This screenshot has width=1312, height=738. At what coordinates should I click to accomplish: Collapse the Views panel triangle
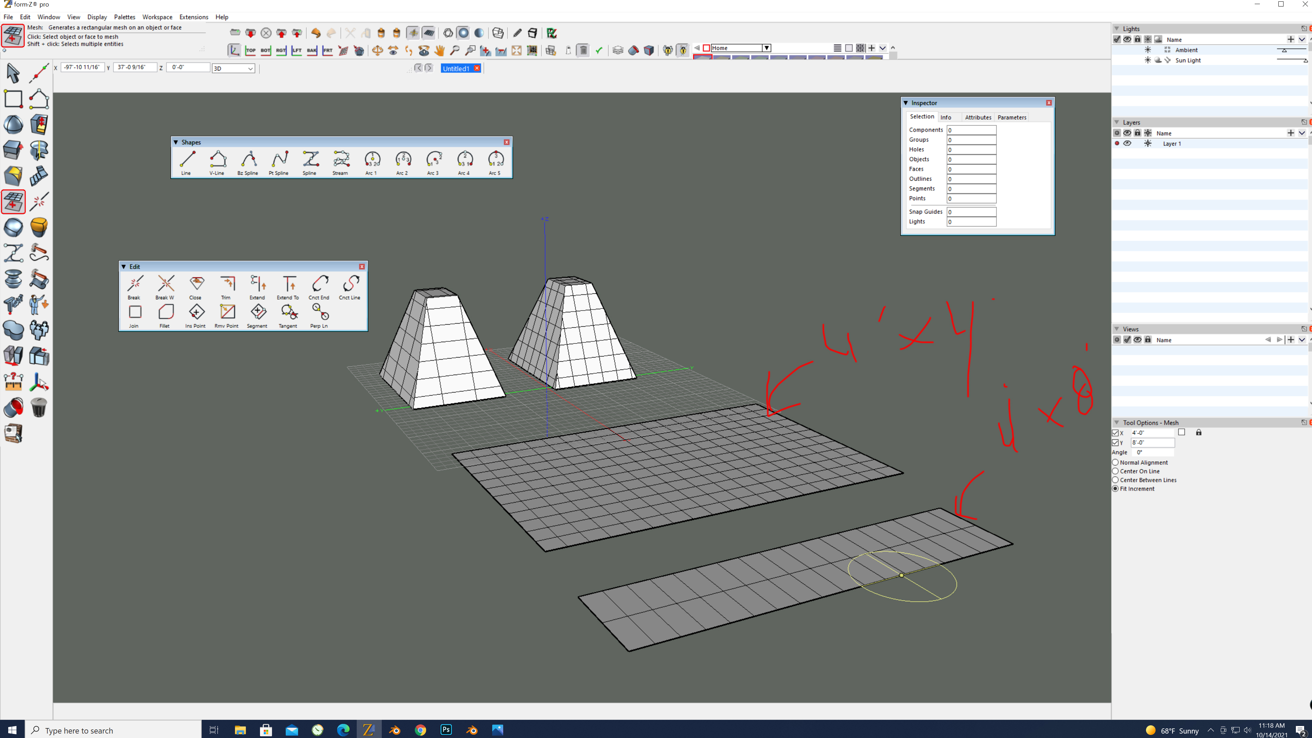[1117, 329]
